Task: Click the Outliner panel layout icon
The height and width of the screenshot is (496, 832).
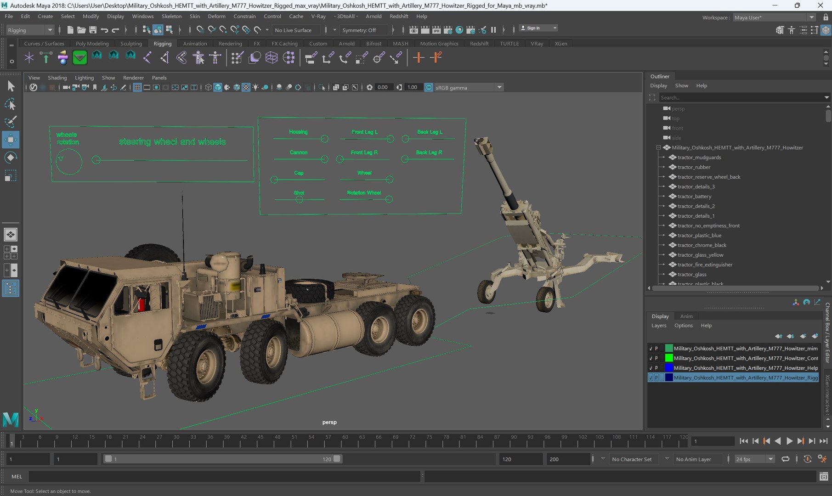Action: [11, 288]
